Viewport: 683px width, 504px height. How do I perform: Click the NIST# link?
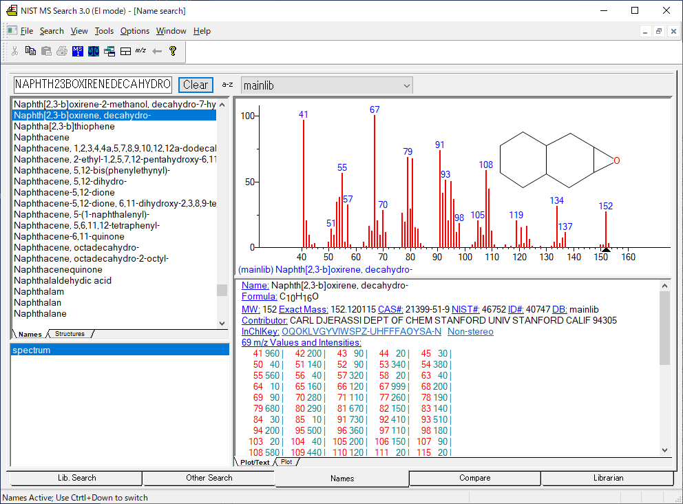[x=465, y=309]
